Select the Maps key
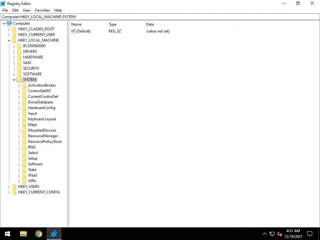The image size is (320, 240). tap(32, 125)
